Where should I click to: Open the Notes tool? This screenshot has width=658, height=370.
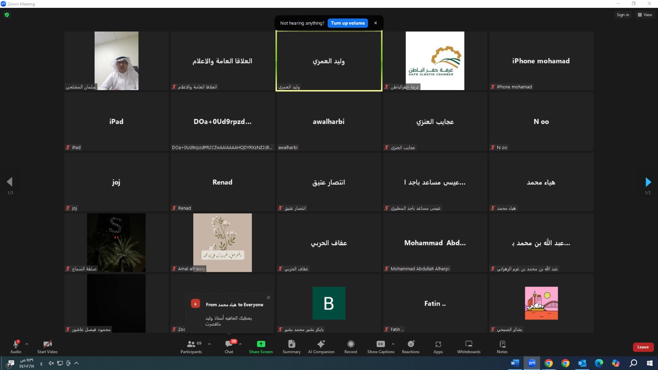click(502, 347)
